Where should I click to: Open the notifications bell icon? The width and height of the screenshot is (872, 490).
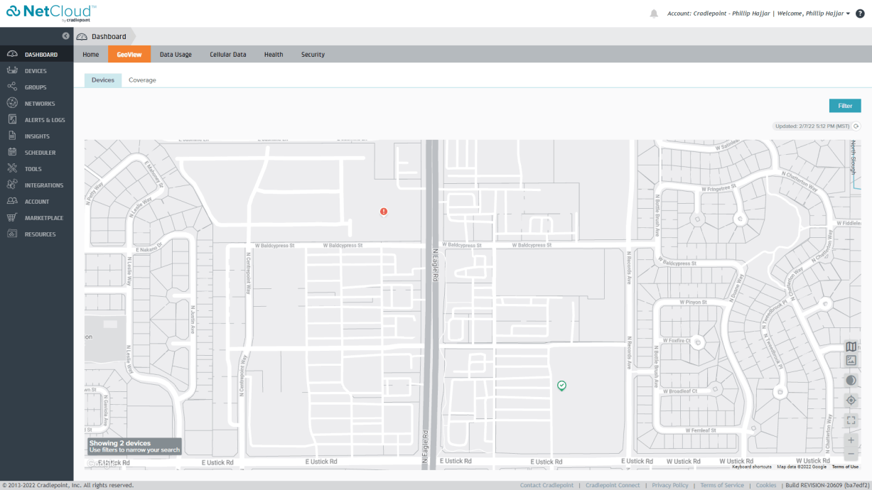[654, 13]
